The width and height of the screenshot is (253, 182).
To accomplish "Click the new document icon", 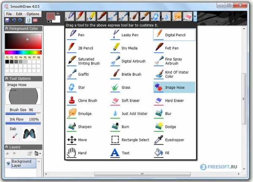I will tap(28, 20).
